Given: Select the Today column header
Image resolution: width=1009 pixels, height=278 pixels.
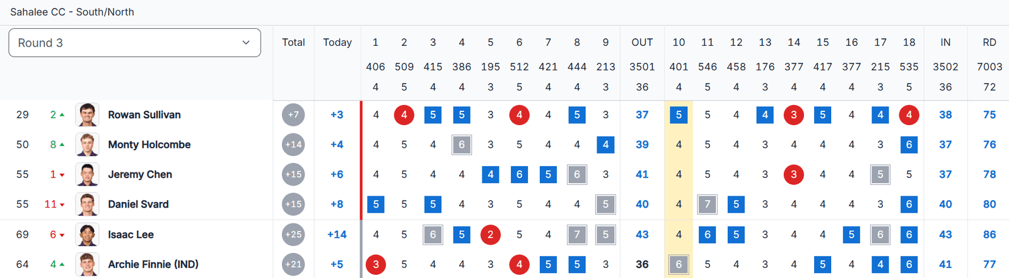Looking at the screenshot, I should tap(337, 43).
